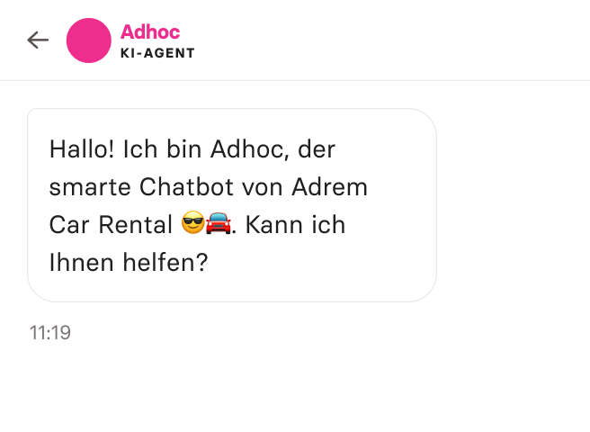Click the words Car Rental in message

[x=111, y=225]
